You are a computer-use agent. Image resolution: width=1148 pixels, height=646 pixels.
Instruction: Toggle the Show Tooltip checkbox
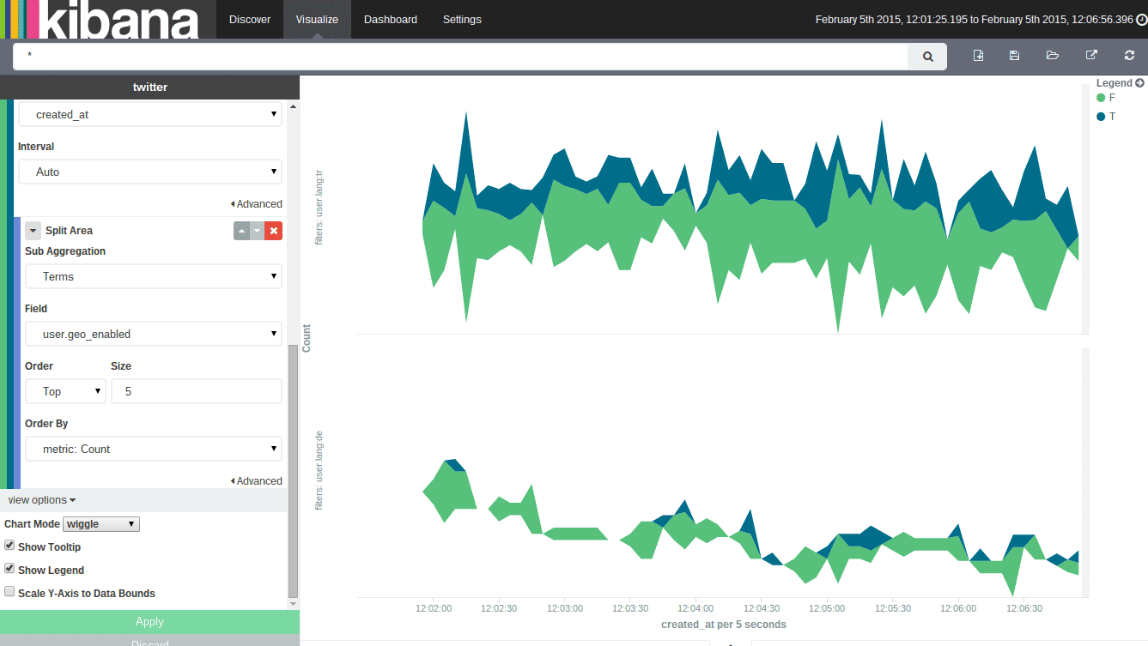tap(9, 546)
